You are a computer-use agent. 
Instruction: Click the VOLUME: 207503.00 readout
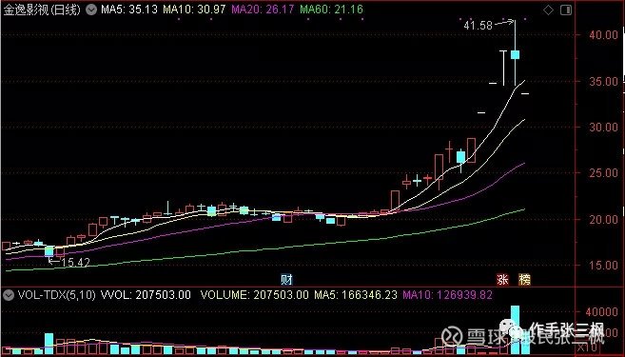tap(254, 295)
